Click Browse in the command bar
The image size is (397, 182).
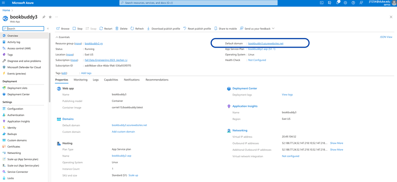pyautogui.click(x=63, y=29)
